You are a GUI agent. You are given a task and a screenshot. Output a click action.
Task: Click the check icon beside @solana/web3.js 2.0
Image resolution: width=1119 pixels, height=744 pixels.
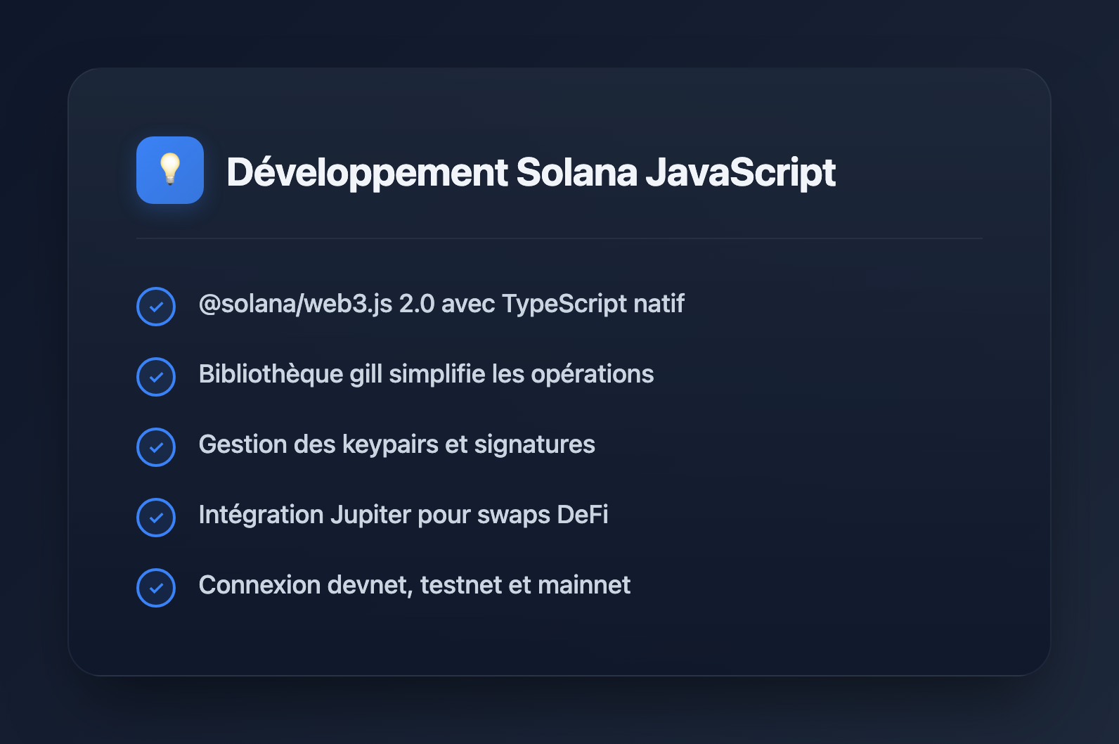coord(156,307)
